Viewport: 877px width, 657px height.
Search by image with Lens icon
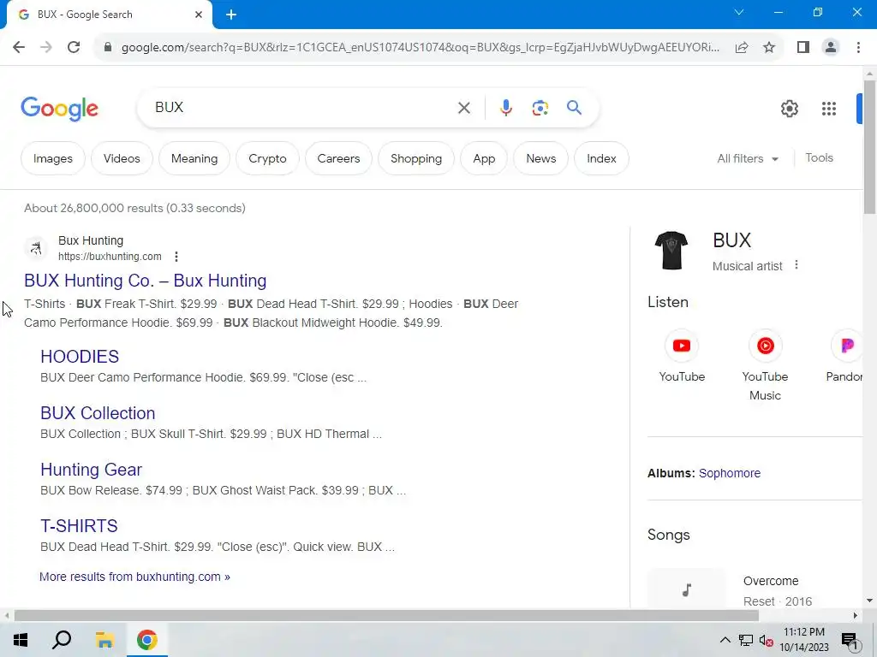[540, 108]
